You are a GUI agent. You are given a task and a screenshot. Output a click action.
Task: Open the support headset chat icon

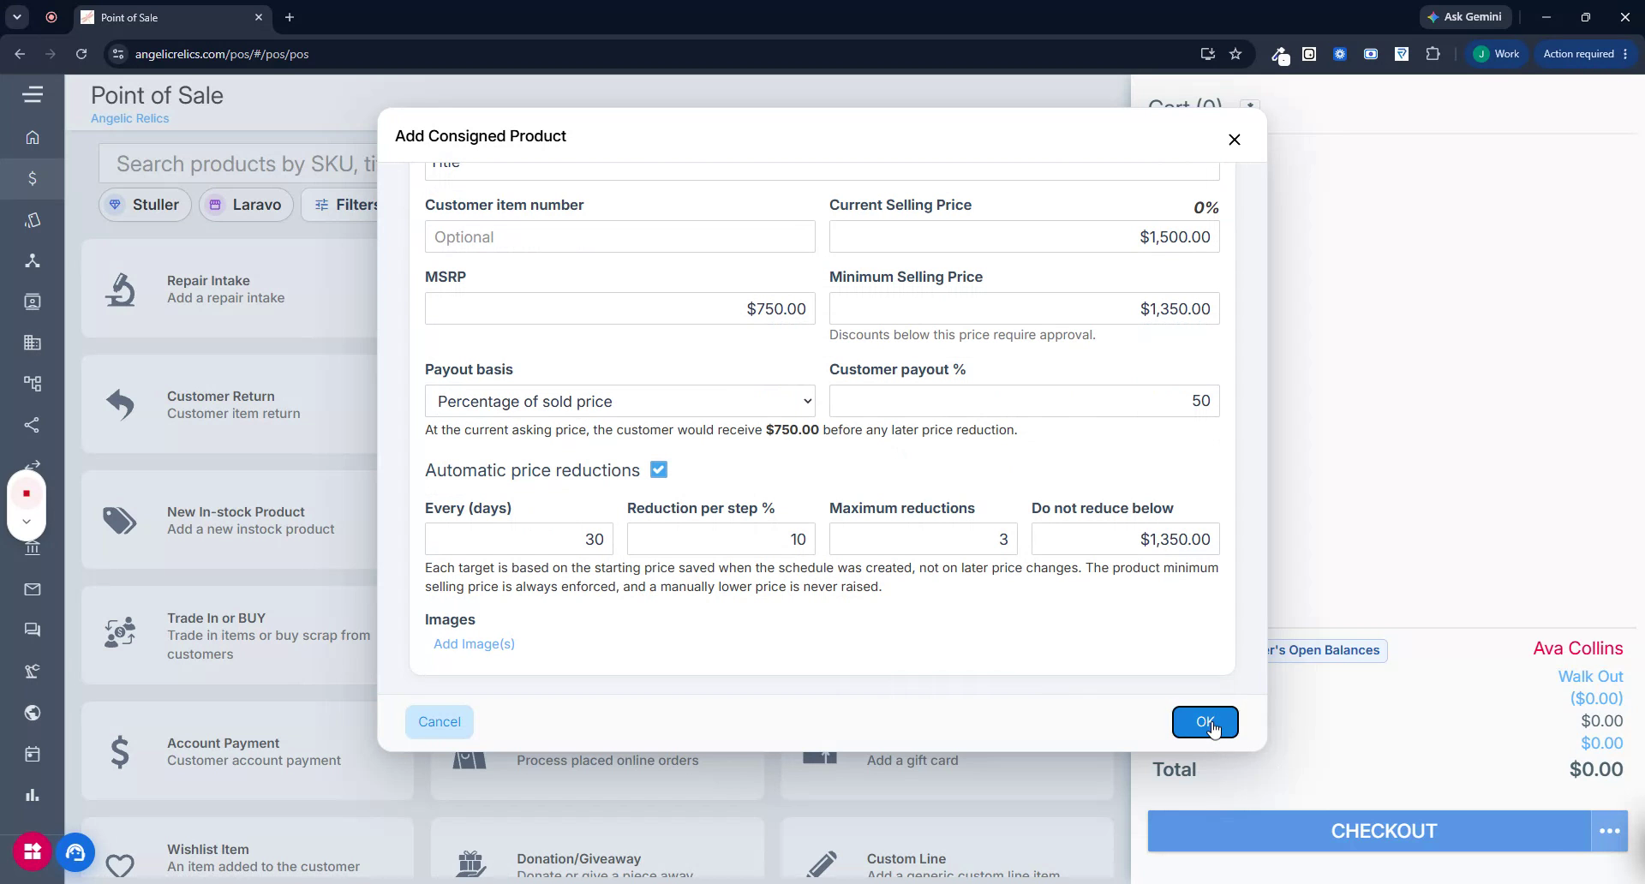tap(75, 851)
